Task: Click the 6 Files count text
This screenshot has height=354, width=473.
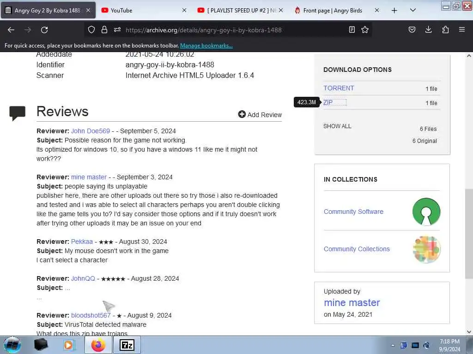Action: tap(428, 129)
